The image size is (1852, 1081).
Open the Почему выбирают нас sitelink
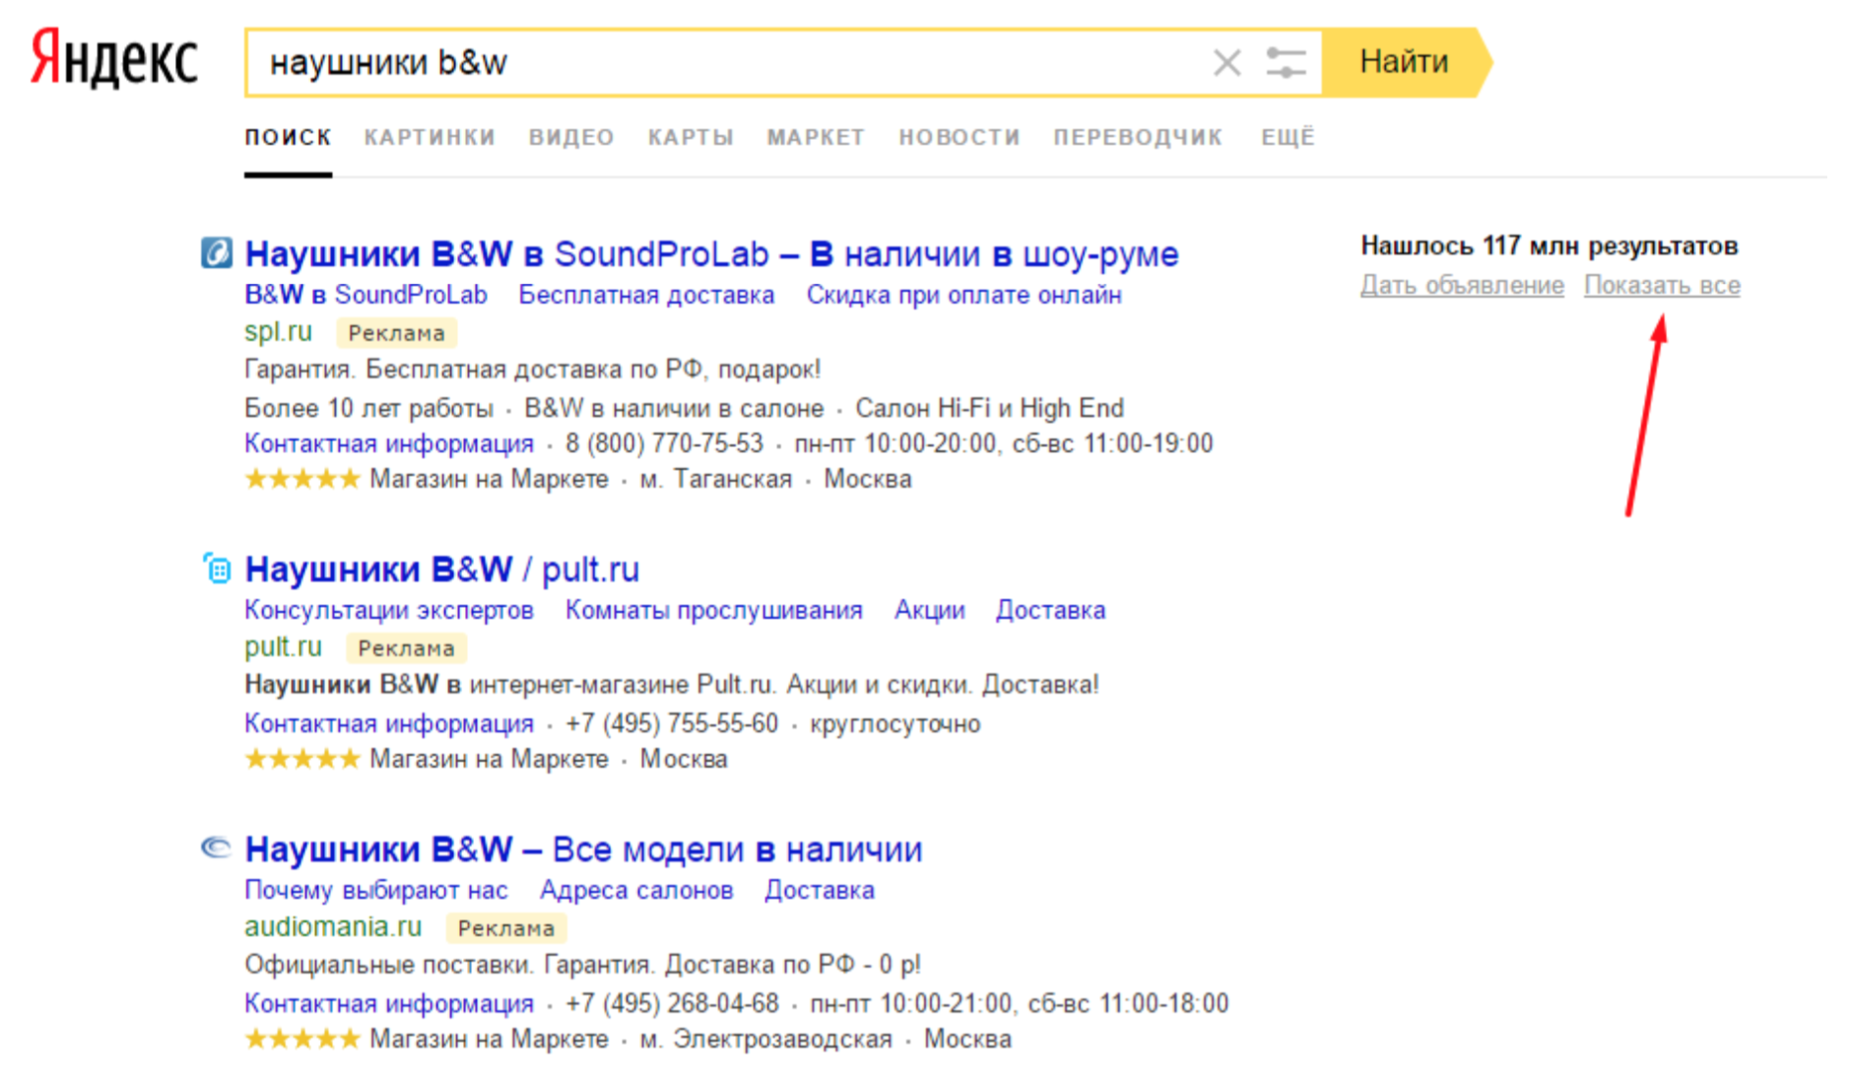point(375,890)
